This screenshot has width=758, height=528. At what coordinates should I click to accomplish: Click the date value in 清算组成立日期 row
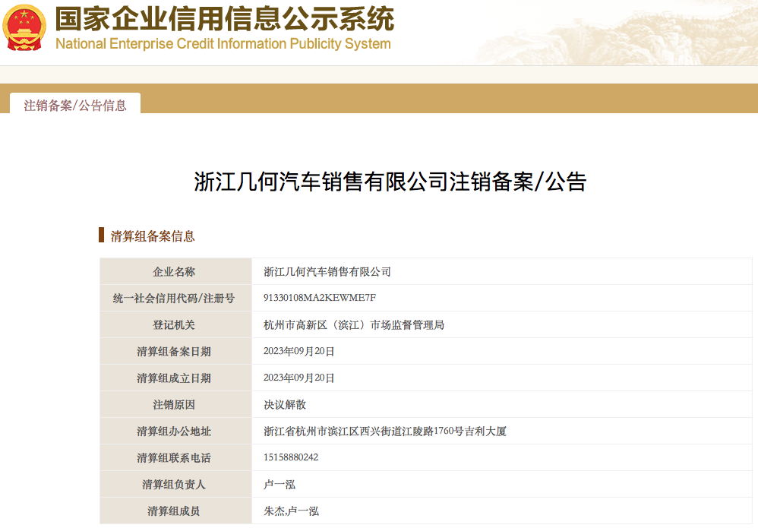298,378
